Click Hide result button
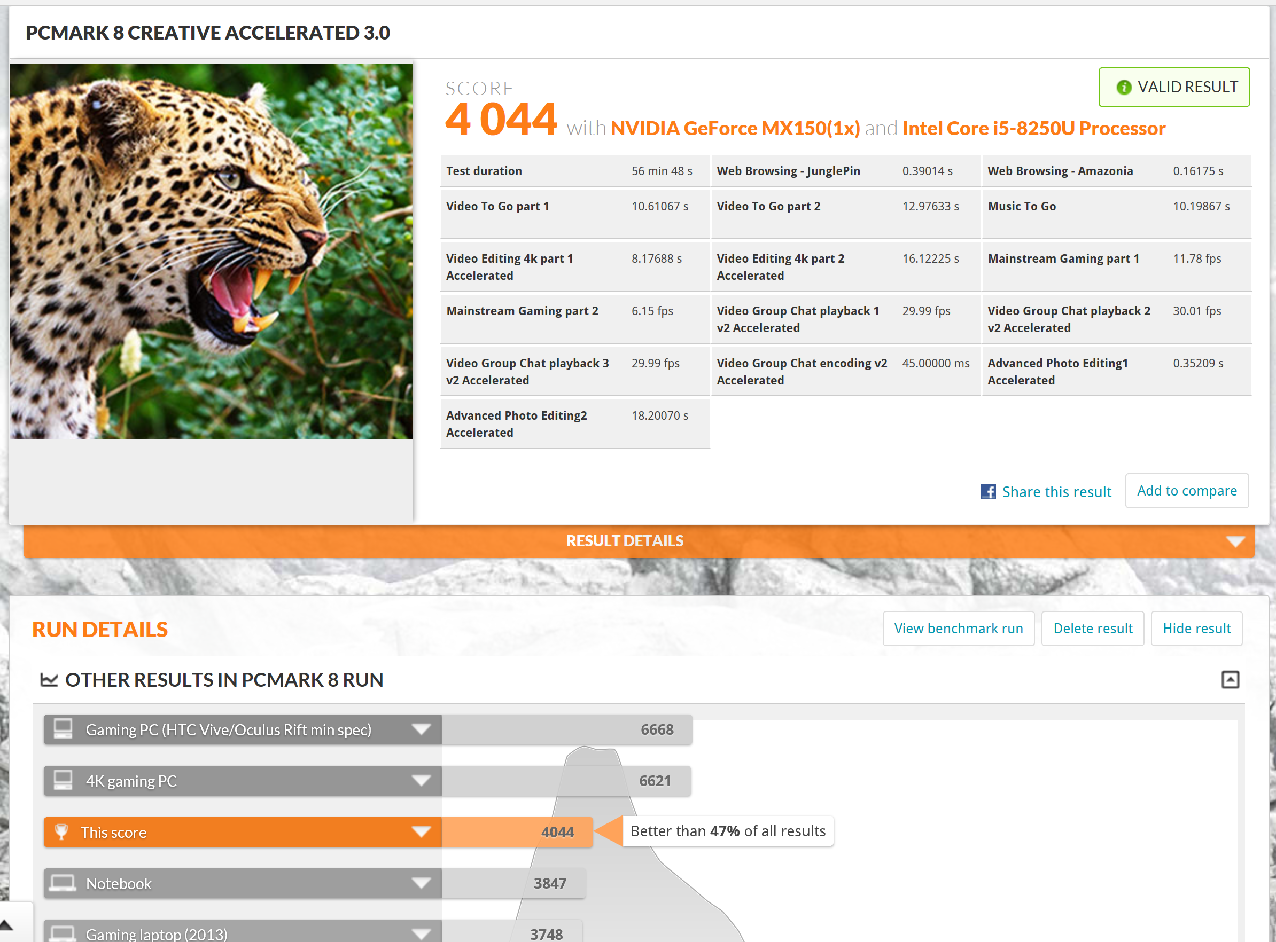The image size is (1276, 942). (x=1196, y=629)
